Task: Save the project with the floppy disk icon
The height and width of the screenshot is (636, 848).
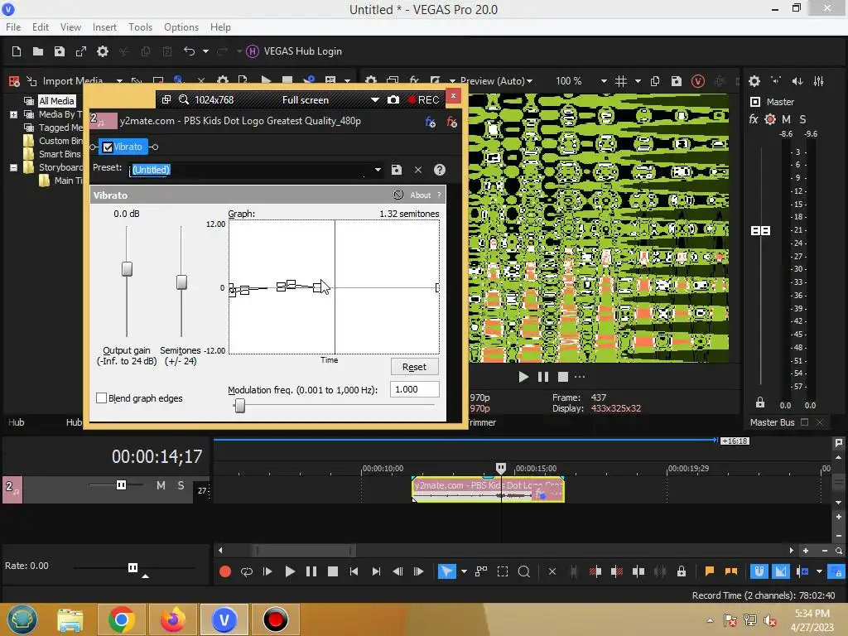Action: (x=60, y=51)
